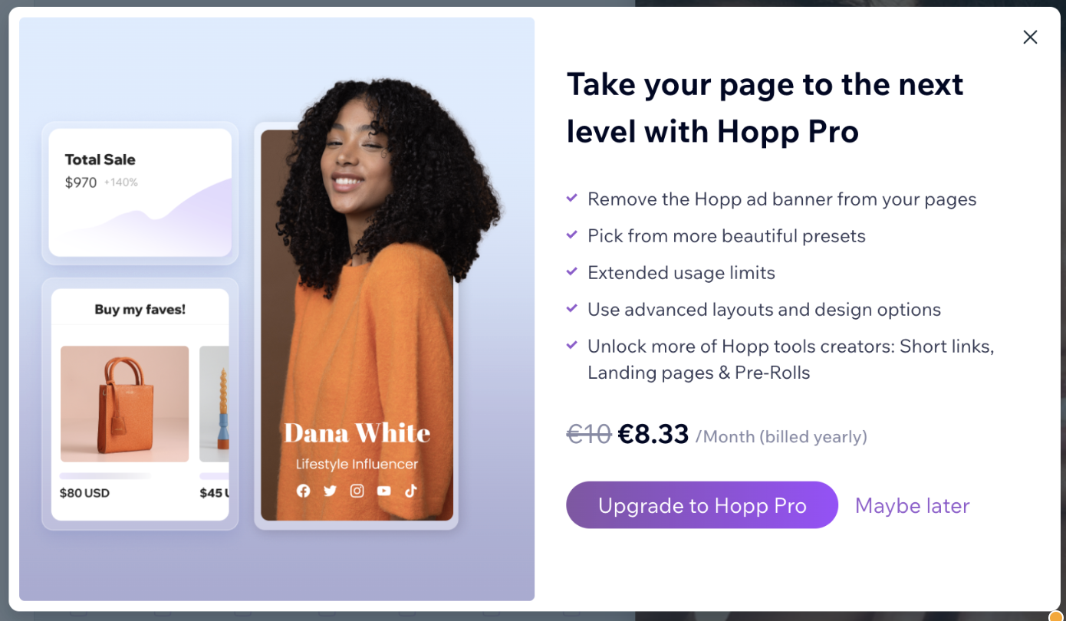Upgrade to Hopp Pro
This screenshot has height=621, width=1066.
pos(702,505)
